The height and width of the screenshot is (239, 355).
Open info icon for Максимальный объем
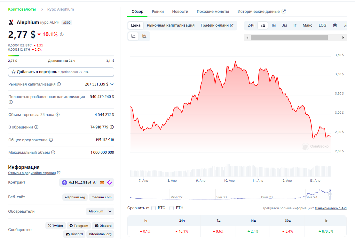coord(53,152)
